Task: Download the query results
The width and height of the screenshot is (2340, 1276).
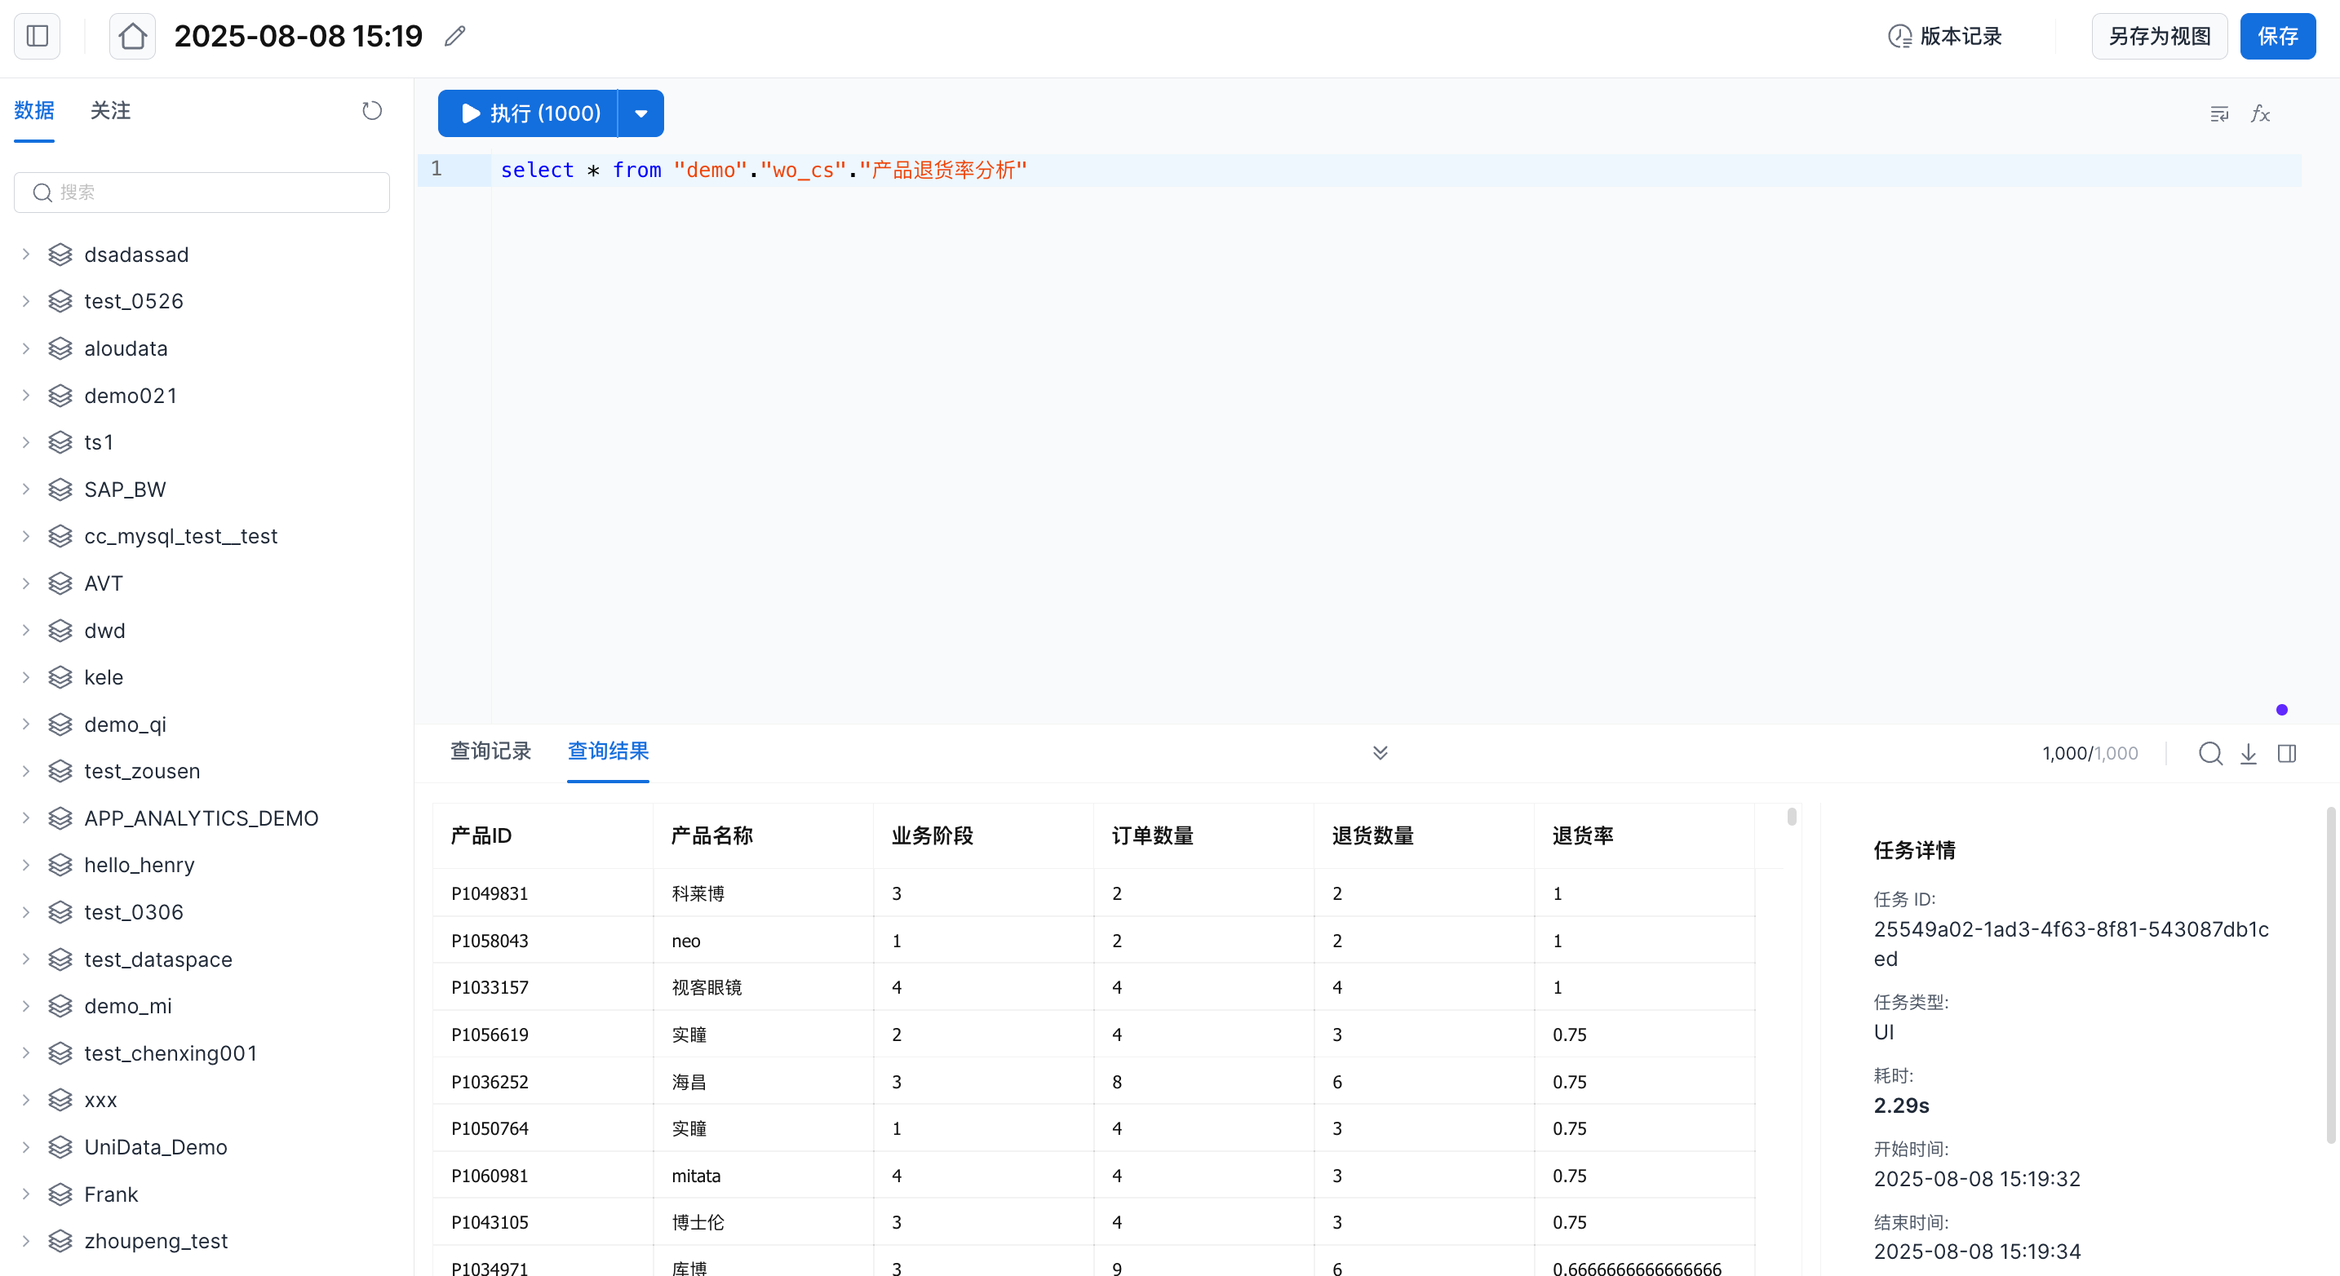Action: [x=2249, y=753]
